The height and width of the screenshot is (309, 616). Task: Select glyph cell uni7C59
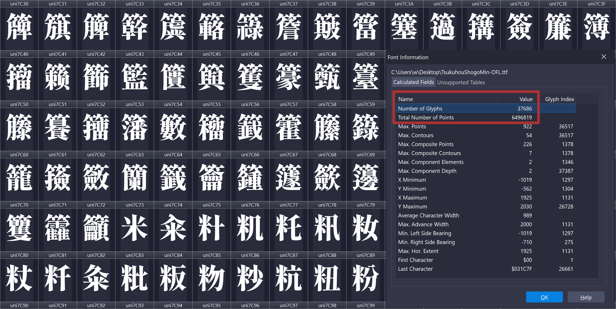366,126
